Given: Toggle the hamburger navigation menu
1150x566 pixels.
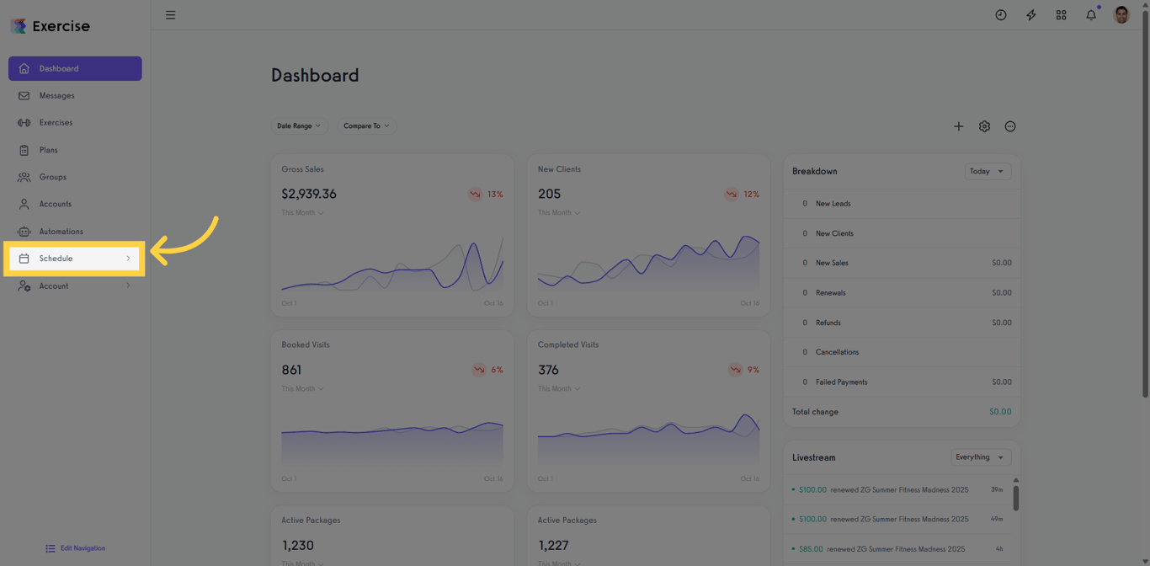Looking at the screenshot, I should (x=171, y=14).
